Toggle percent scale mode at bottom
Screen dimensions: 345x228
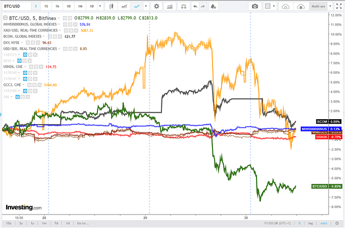(x=299, y=223)
